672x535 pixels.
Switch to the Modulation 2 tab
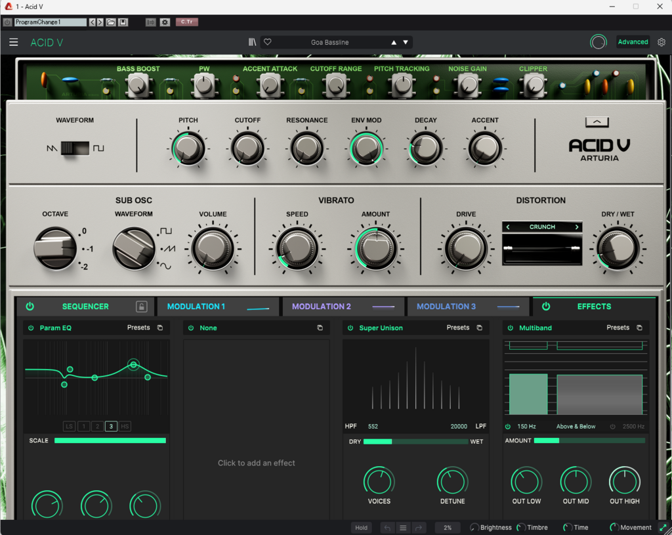pos(343,307)
